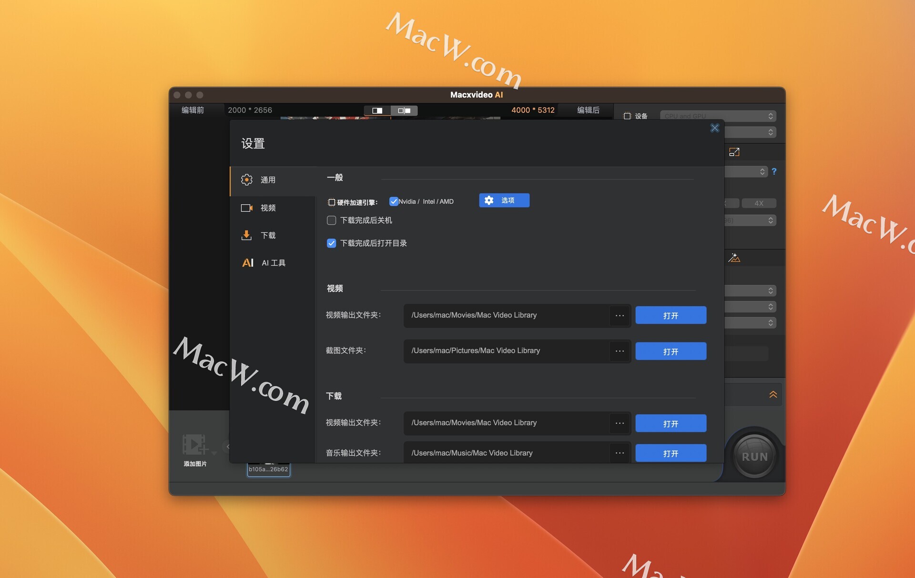Collapse panel with orange double chevron
The image size is (915, 578).
773,395
